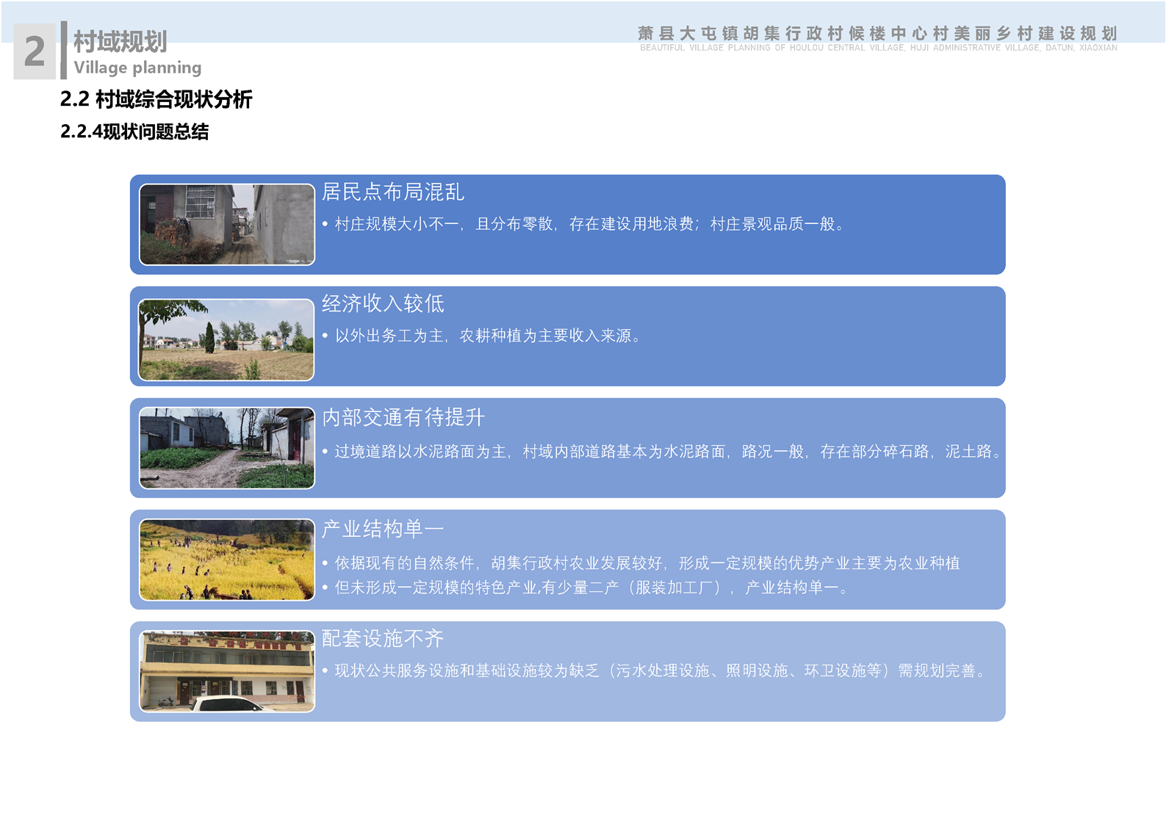The width and height of the screenshot is (1166, 824).
Task: Click the 配套设施不齐 heading
Action: click(x=383, y=638)
